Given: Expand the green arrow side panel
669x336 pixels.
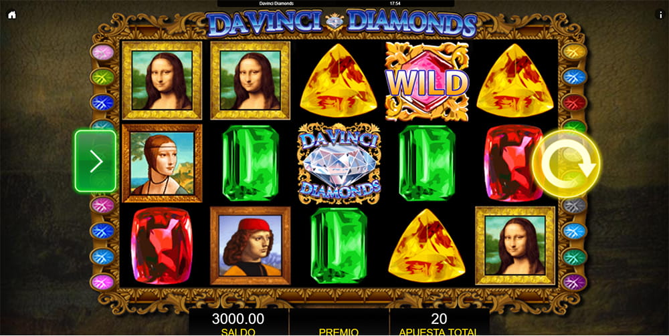Looking at the screenshot, I should pos(96,161).
